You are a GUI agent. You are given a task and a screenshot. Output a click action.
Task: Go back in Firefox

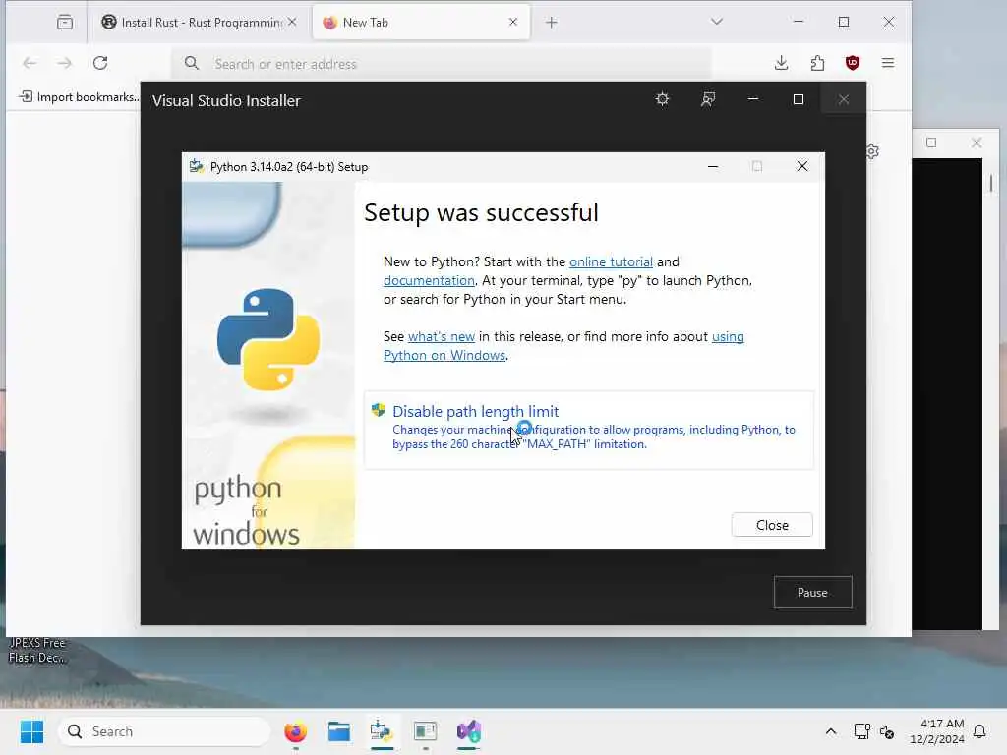[30, 63]
